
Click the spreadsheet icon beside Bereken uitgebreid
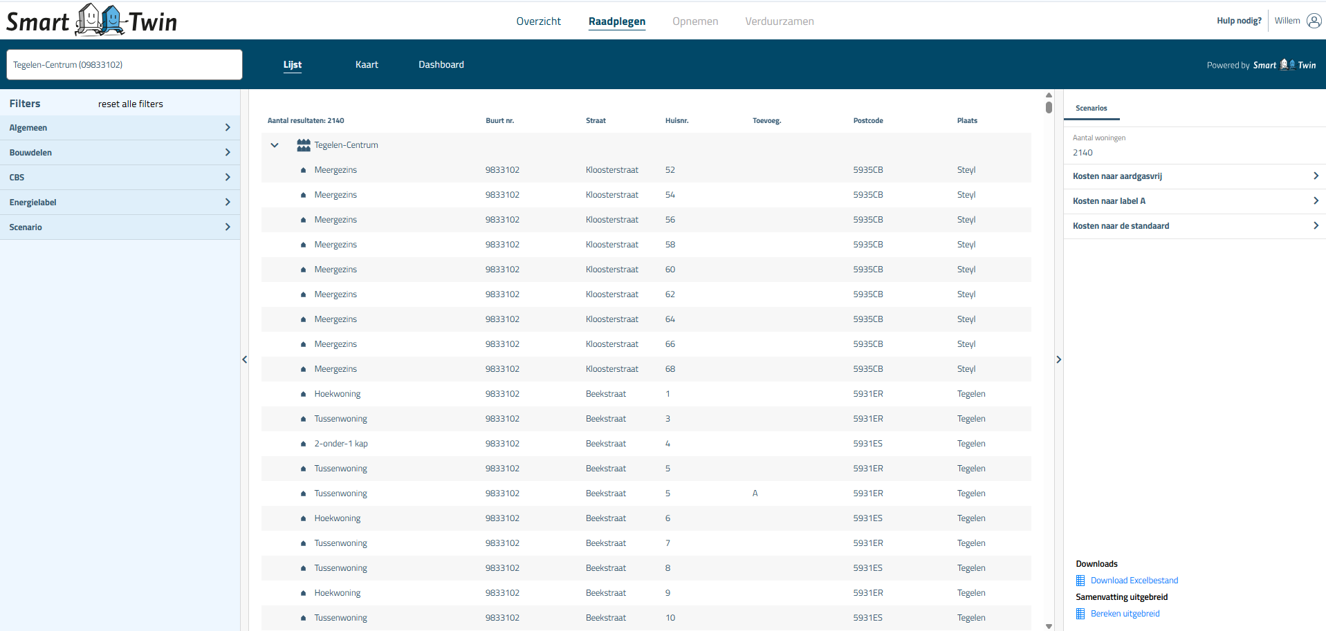point(1080,614)
